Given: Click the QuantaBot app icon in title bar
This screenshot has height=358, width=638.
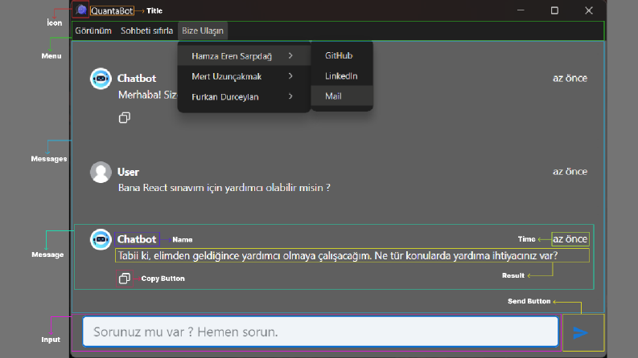Looking at the screenshot, I should (x=81, y=10).
